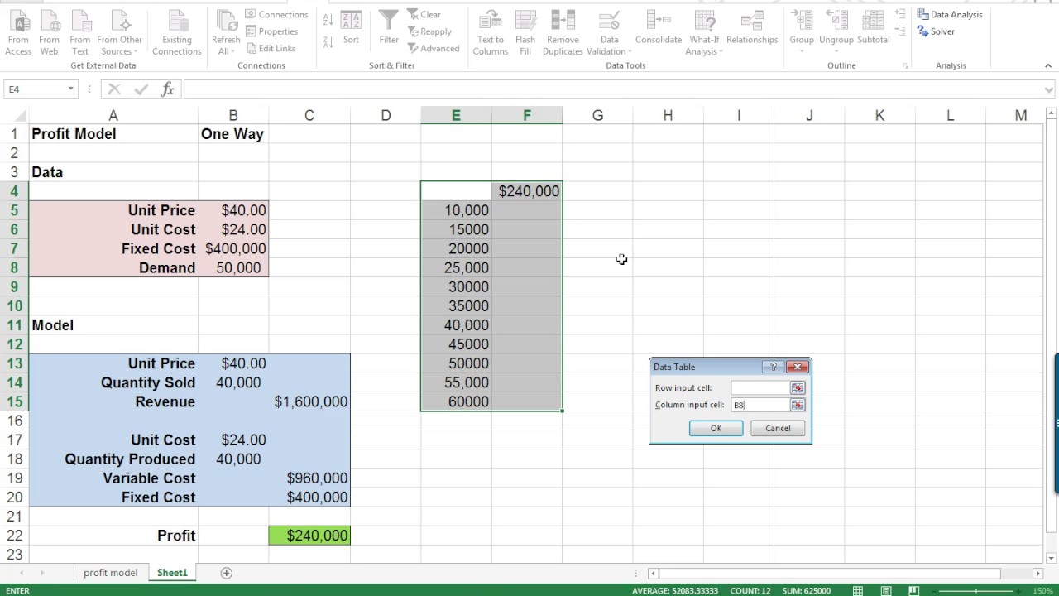Click Reapply filter
Viewport: 1059px width, 596px height.
(x=429, y=31)
